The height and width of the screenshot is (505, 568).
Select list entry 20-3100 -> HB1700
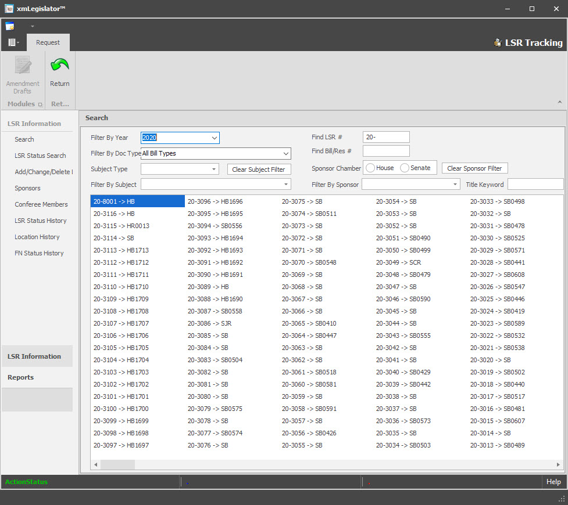(x=121, y=409)
